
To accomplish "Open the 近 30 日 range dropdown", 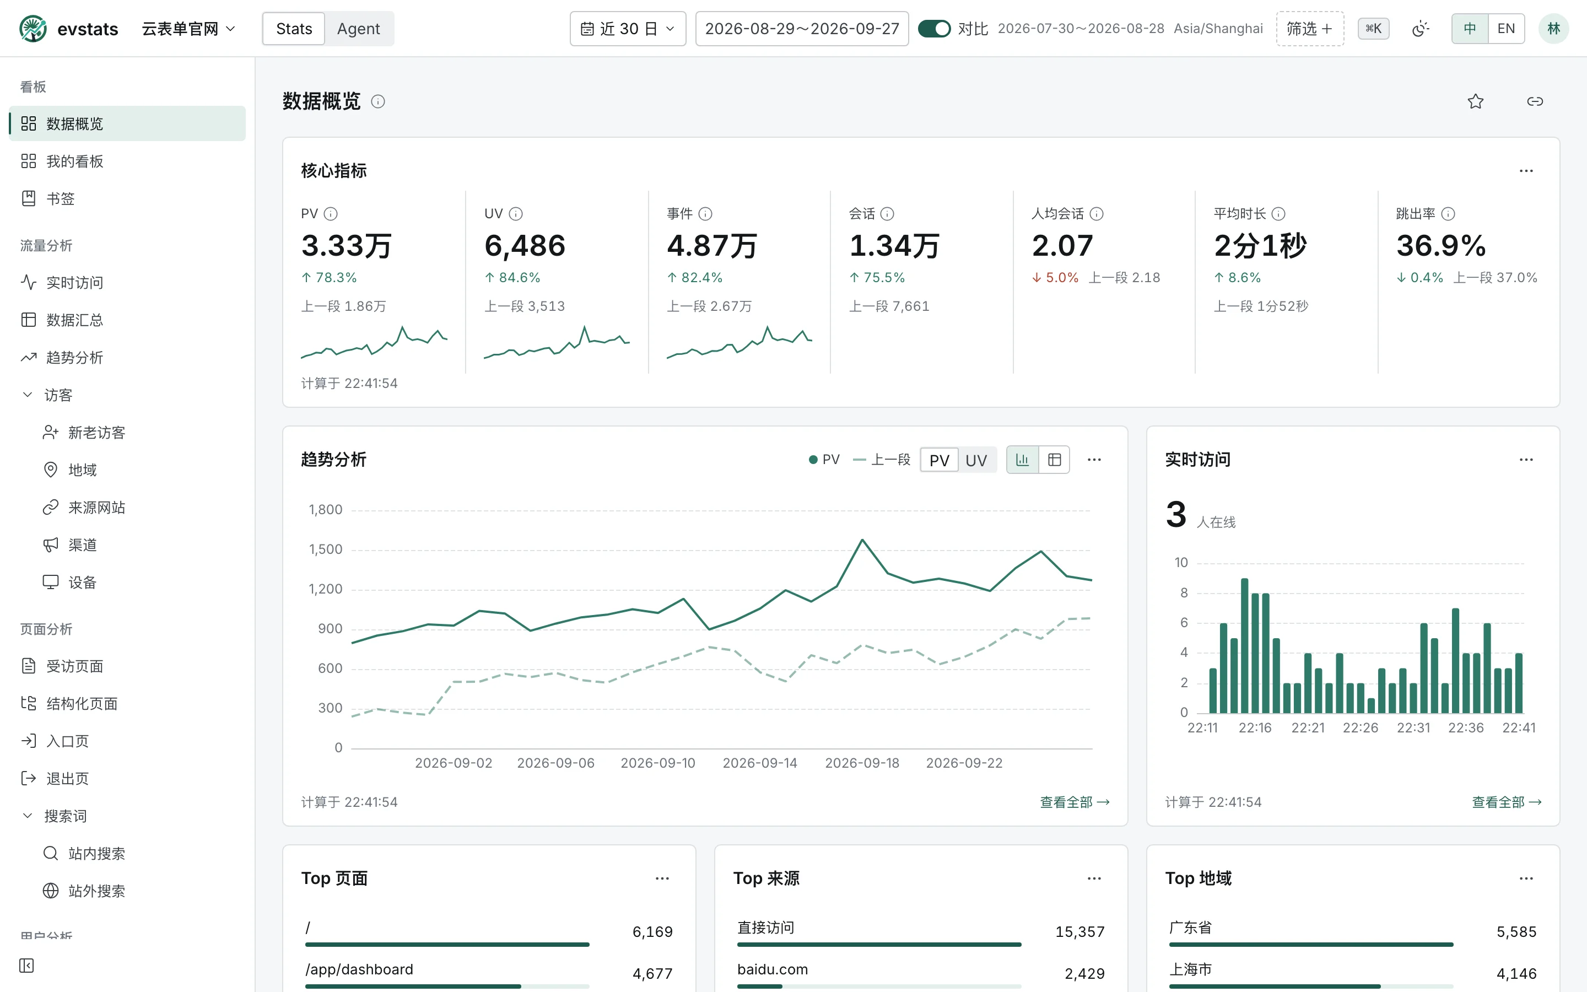I will pos(628,29).
